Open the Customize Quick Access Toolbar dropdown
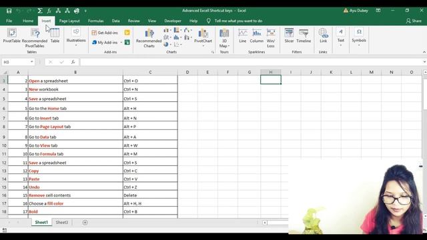427x240 pixels. click(85, 11)
